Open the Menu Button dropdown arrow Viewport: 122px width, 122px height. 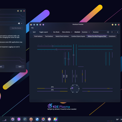(x=72, y=32)
